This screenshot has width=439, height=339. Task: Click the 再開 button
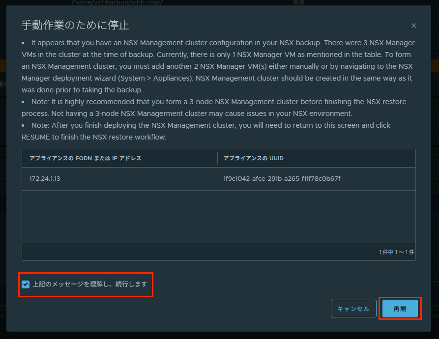pos(400,309)
